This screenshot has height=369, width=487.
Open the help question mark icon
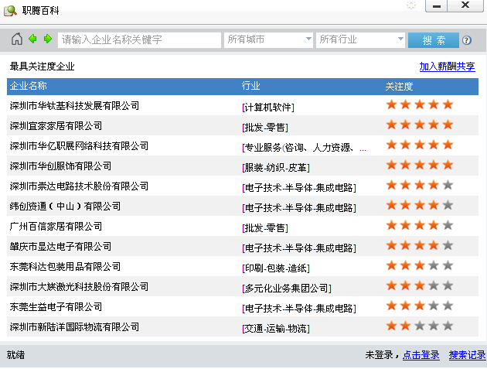(466, 40)
